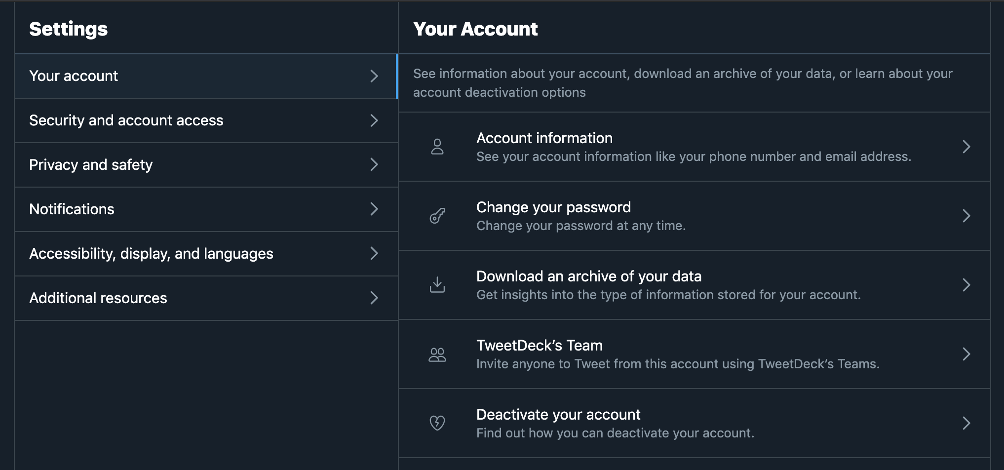
Task: Click the broken heart deactivate icon
Action: click(x=437, y=423)
